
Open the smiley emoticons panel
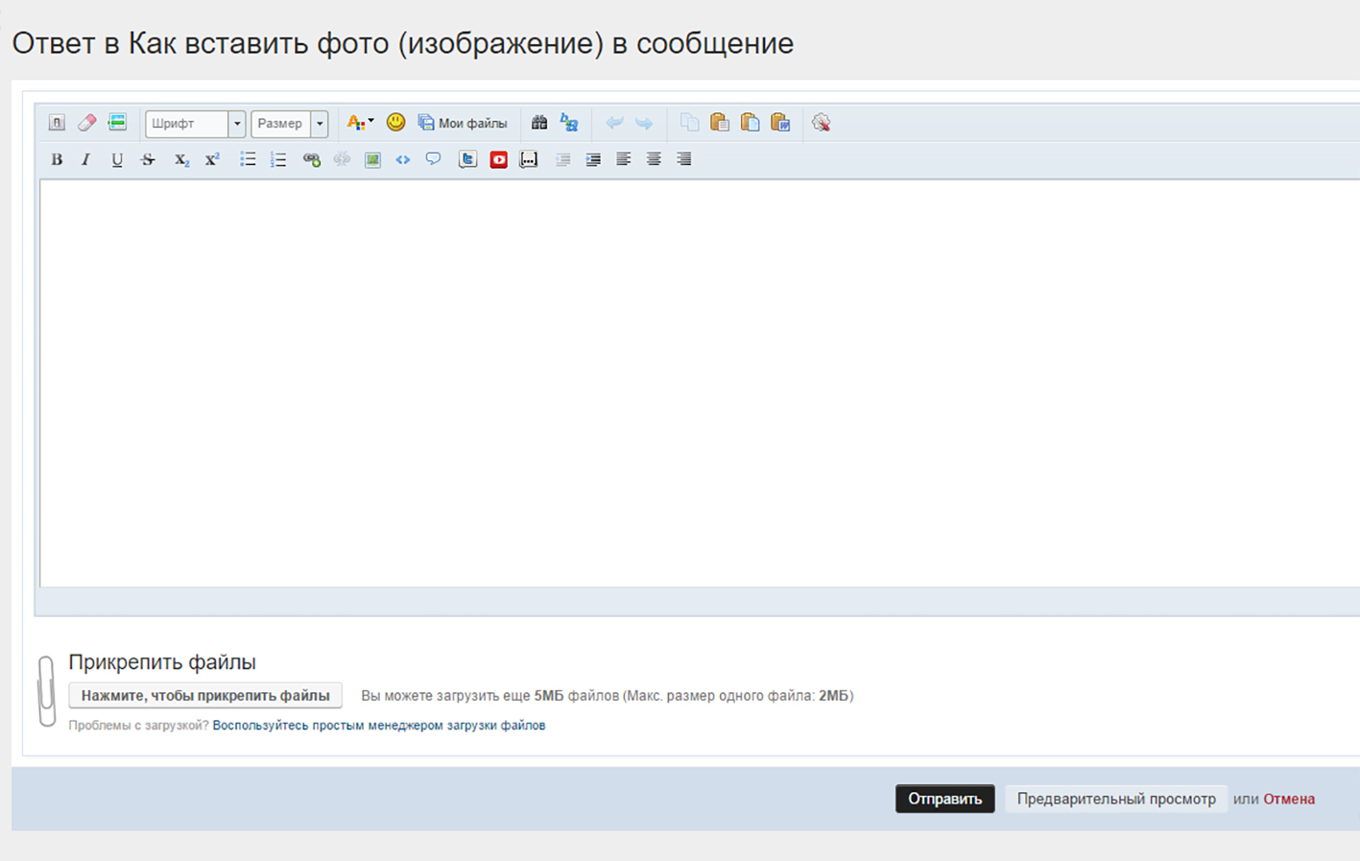395,122
